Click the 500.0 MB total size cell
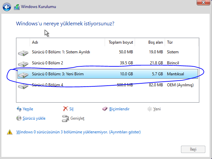 pyautogui.click(x=125, y=85)
